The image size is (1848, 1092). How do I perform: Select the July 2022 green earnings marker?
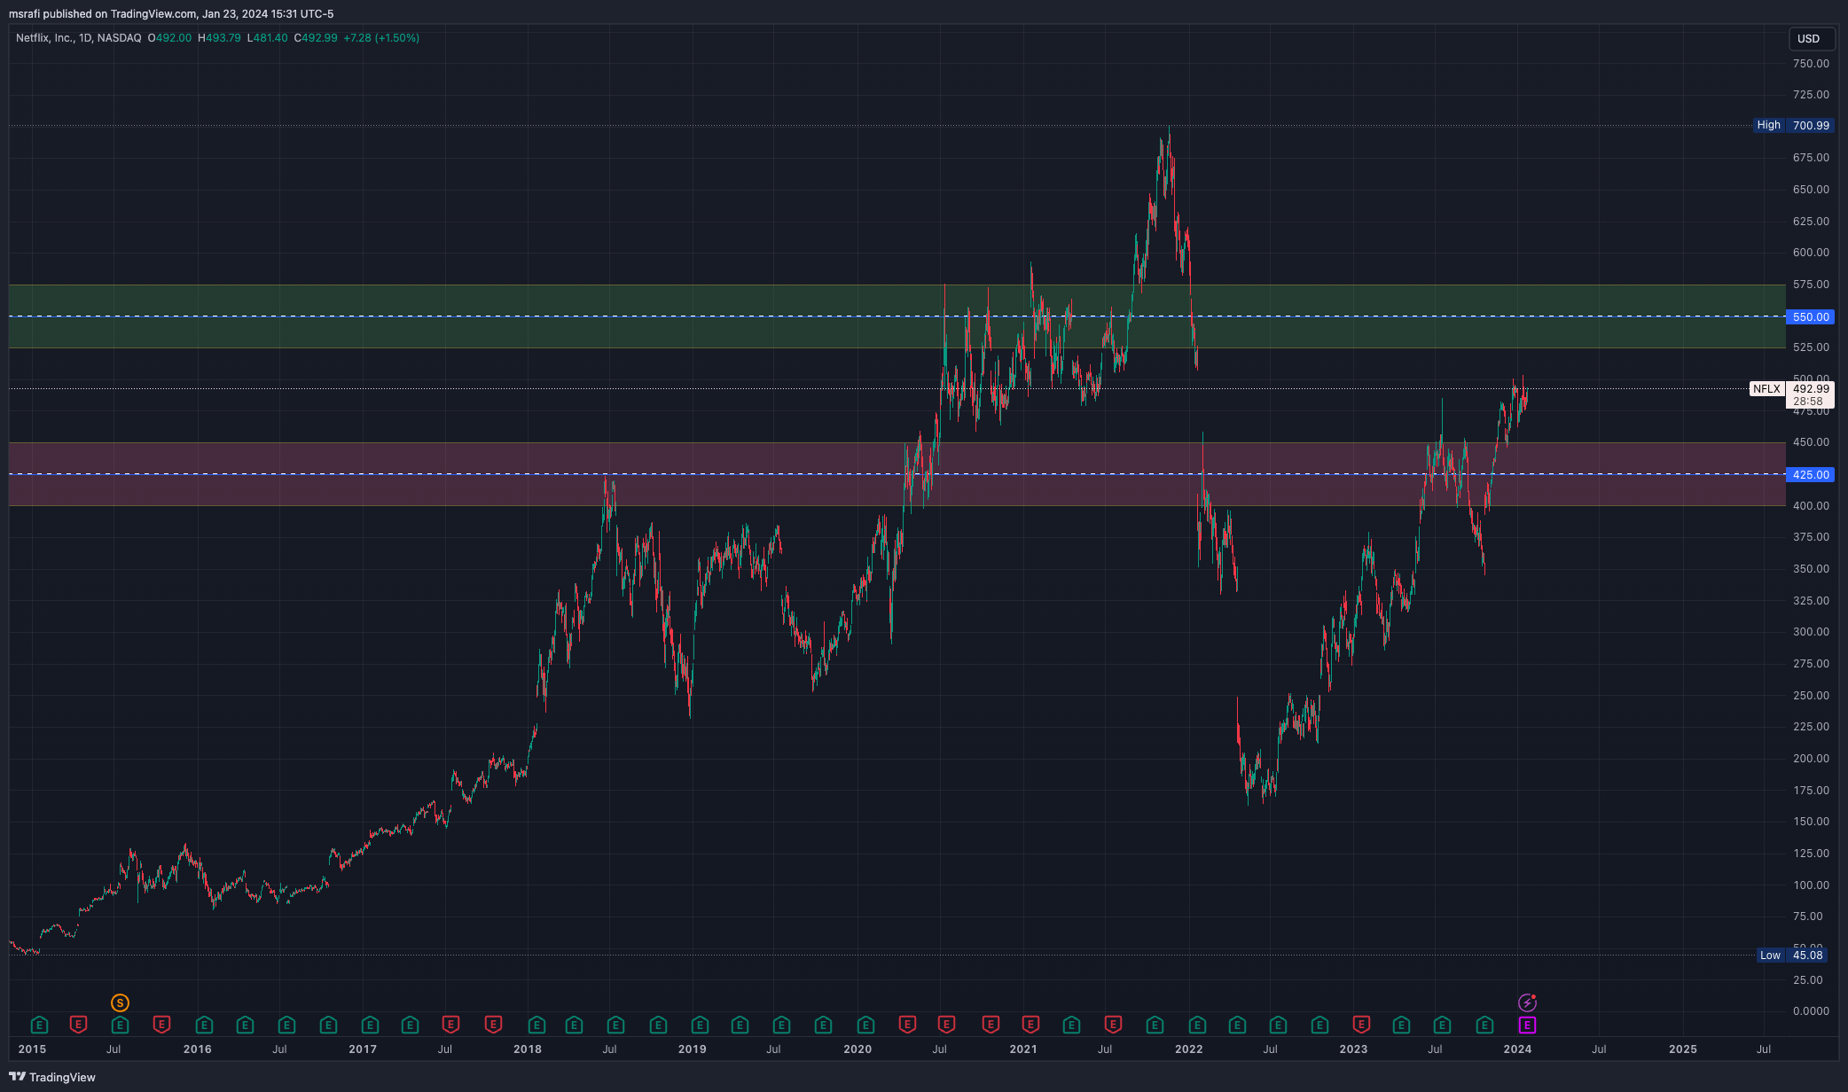tap(1278, 1026)
